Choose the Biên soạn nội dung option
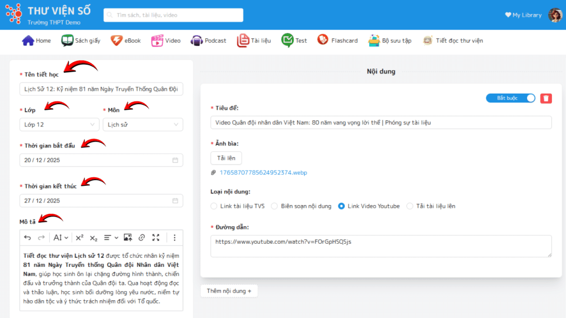566x318 pixels. [275, 206]
